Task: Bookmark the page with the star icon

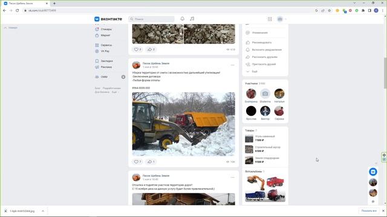Action: tap(329, 11)
